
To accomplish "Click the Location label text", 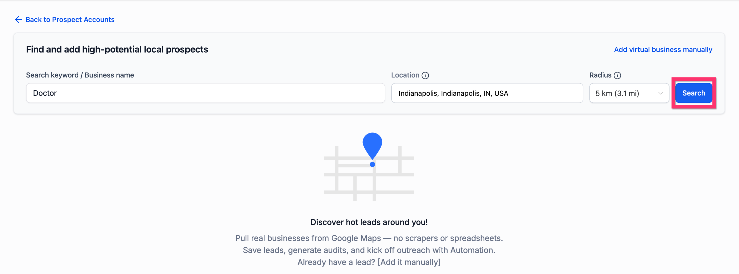I will [x=405, y=75].
